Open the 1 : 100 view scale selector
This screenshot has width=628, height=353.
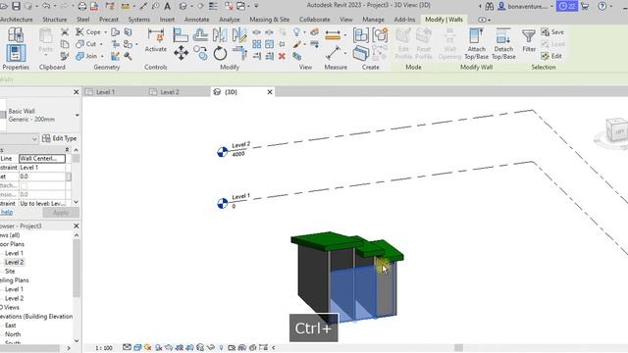click(104, 348)
